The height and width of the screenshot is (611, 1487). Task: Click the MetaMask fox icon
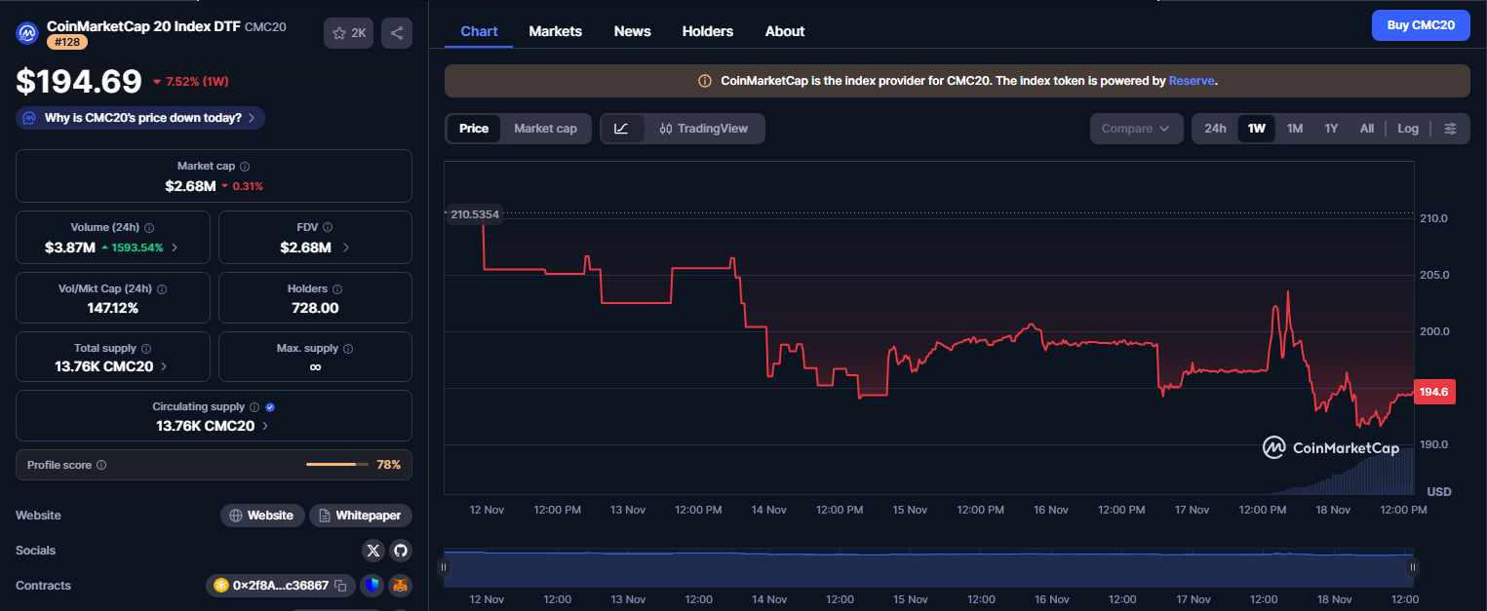click(401, 586)
